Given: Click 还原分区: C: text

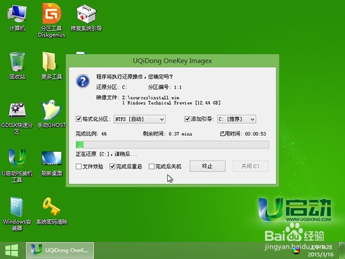Looking at the screenshot, I should pyautogui.click(x=112, y=87).
